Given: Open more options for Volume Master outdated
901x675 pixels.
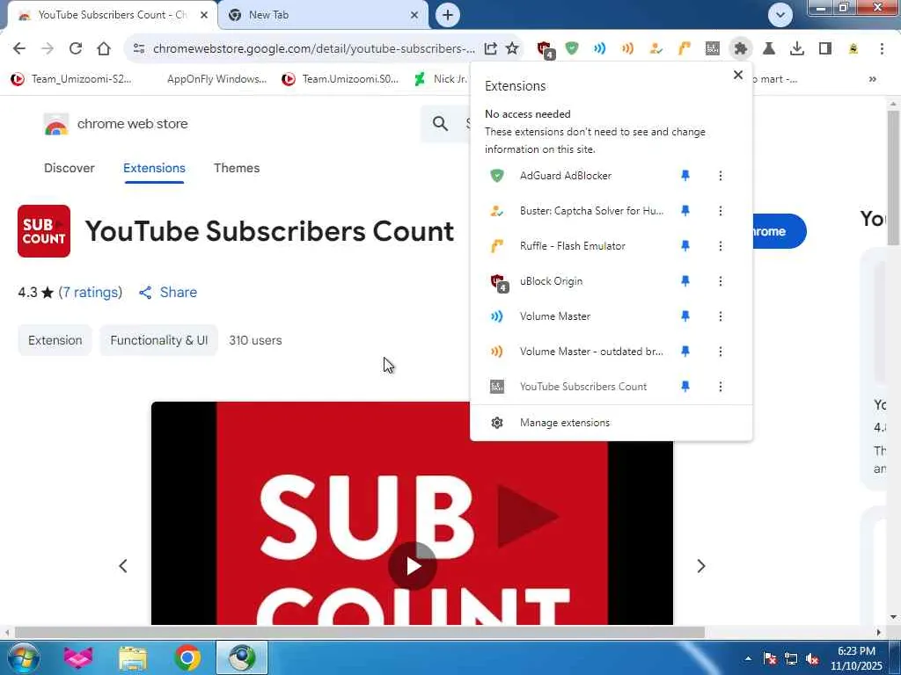Looking at the screenshot, I should tap(720, 352).
